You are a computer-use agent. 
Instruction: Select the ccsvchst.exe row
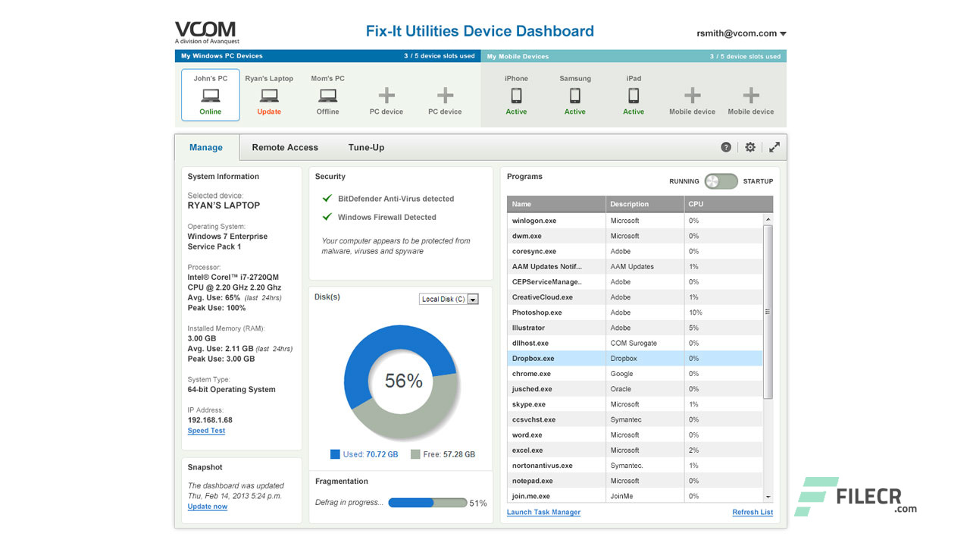point(635,419)
